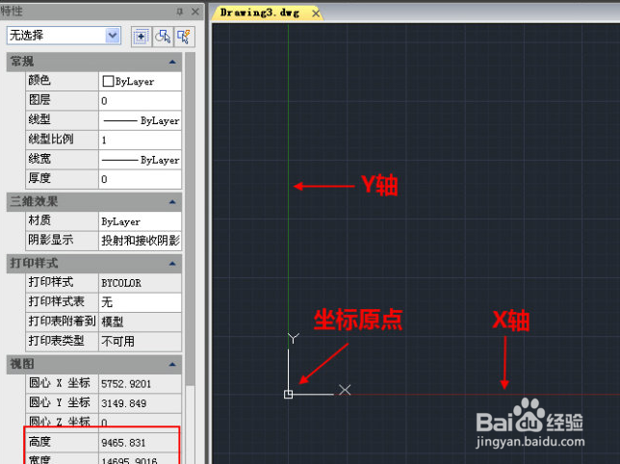Toggle PICKADD value icon in properties panel
Viewport: 620px width, 464px height.
tap(142, 37)
